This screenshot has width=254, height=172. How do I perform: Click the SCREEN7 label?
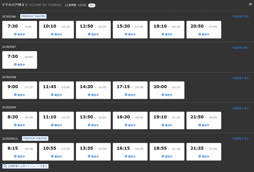(9, 47)
